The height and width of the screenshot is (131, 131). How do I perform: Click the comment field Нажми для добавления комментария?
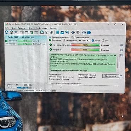[84, 84]
